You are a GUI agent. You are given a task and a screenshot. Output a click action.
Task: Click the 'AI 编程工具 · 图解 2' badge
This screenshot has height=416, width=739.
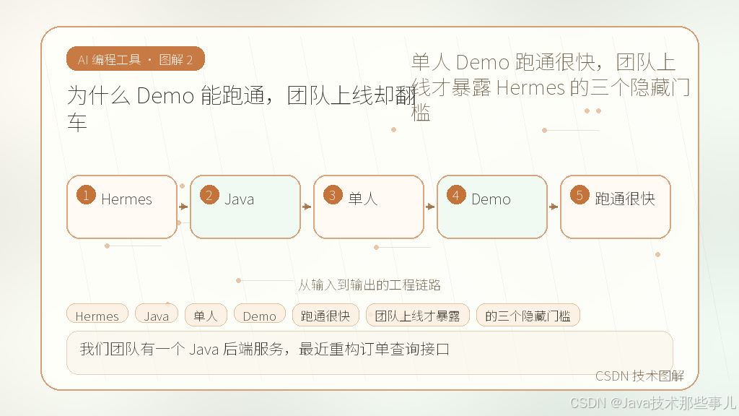[x=135, y=59]
